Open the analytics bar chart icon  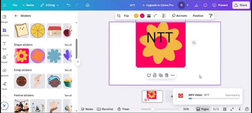[196, 5]
